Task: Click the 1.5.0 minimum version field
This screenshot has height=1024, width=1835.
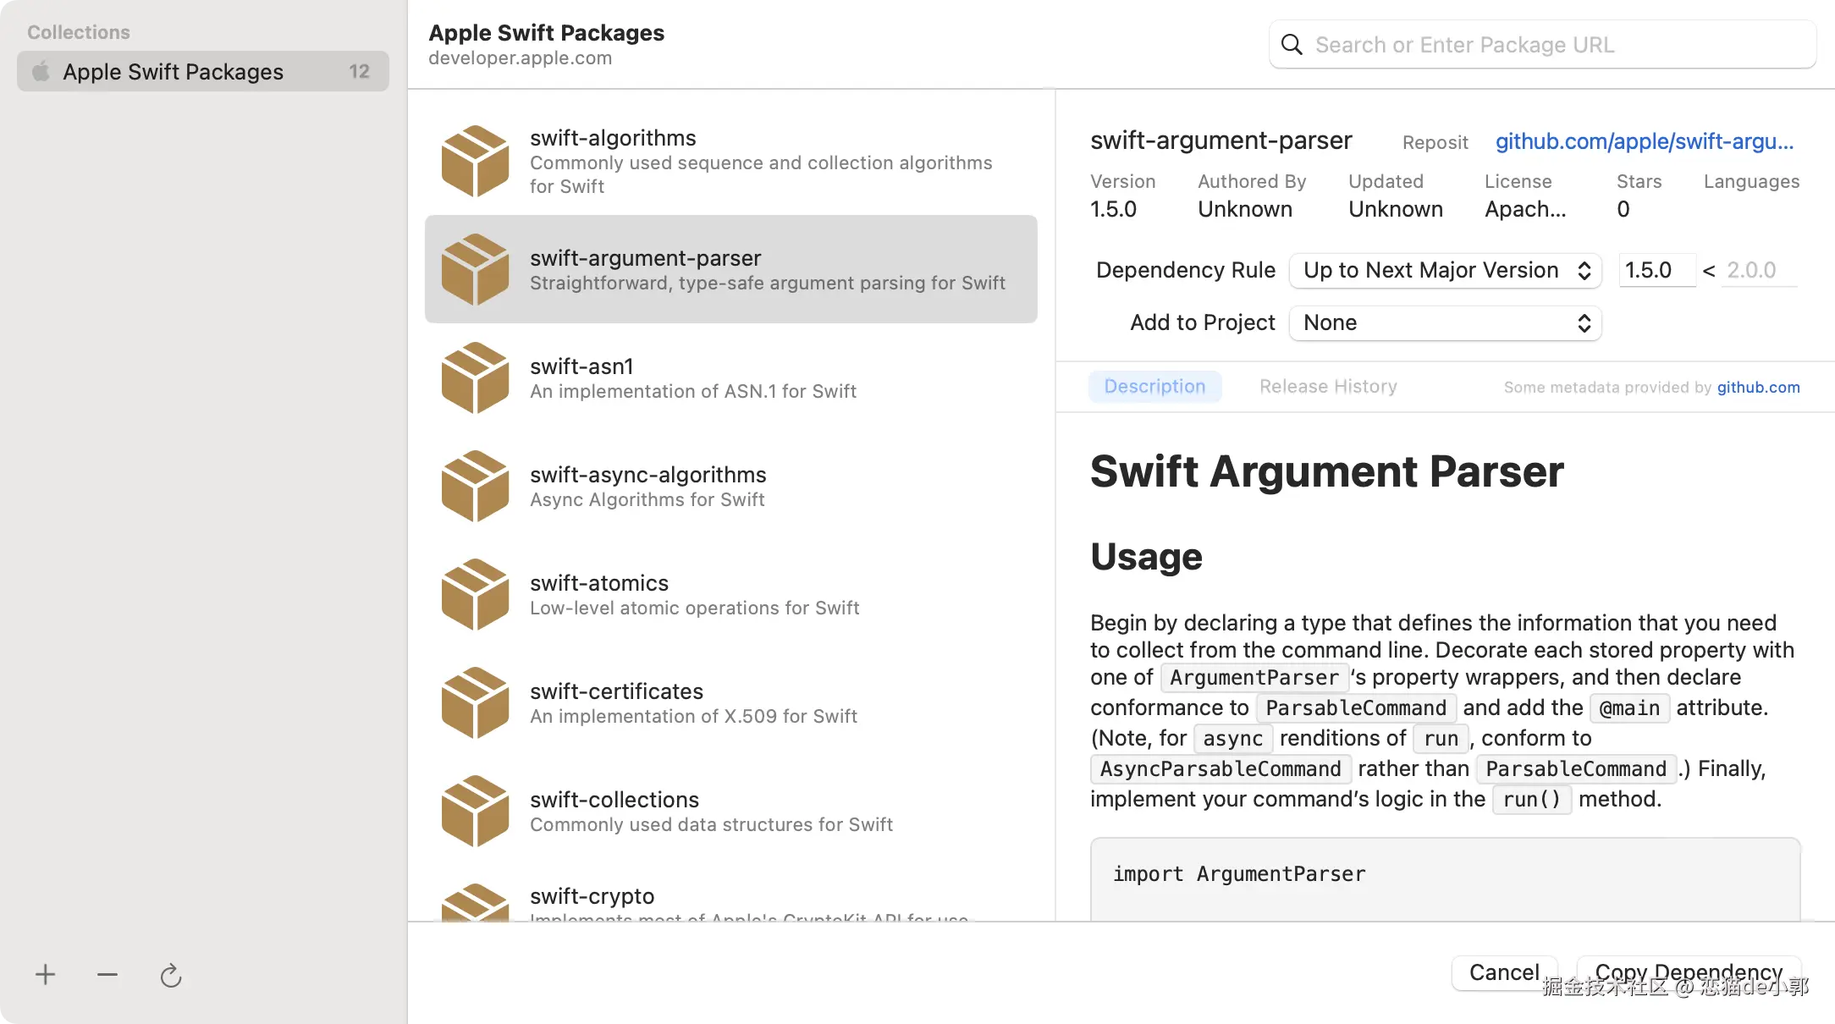Action: [1656, 270]
